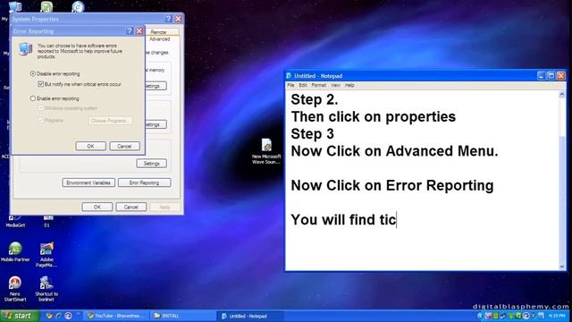
Task: Open the Nero StartSmart desktop shortcut
Action: coord(15,288)
